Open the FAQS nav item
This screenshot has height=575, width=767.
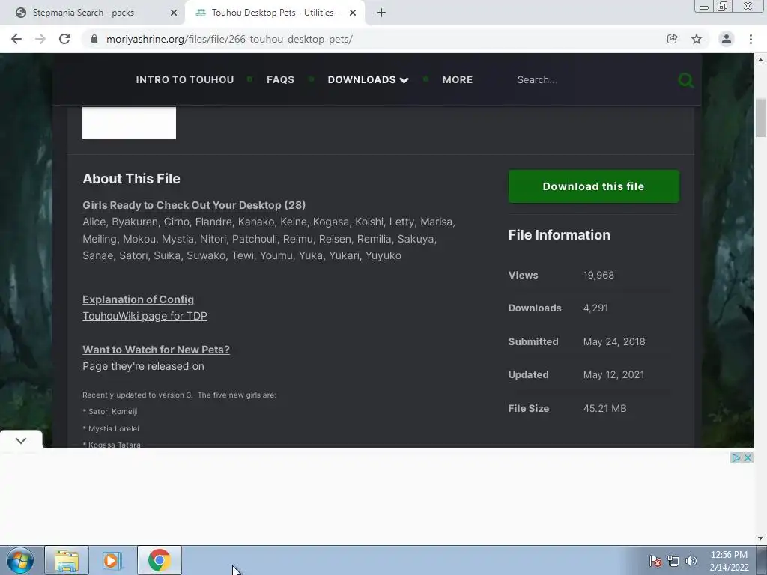280,79
